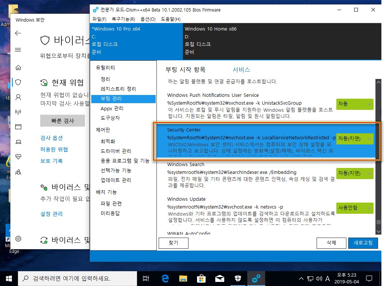Open firewall network antenna icon
Viewport: 384px width, 286px height.
[18, 112]
